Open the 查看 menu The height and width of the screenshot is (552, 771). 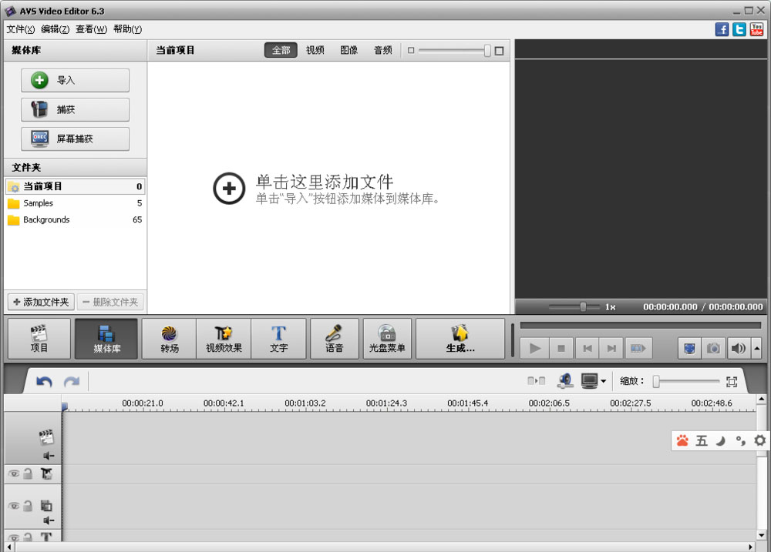91,29
